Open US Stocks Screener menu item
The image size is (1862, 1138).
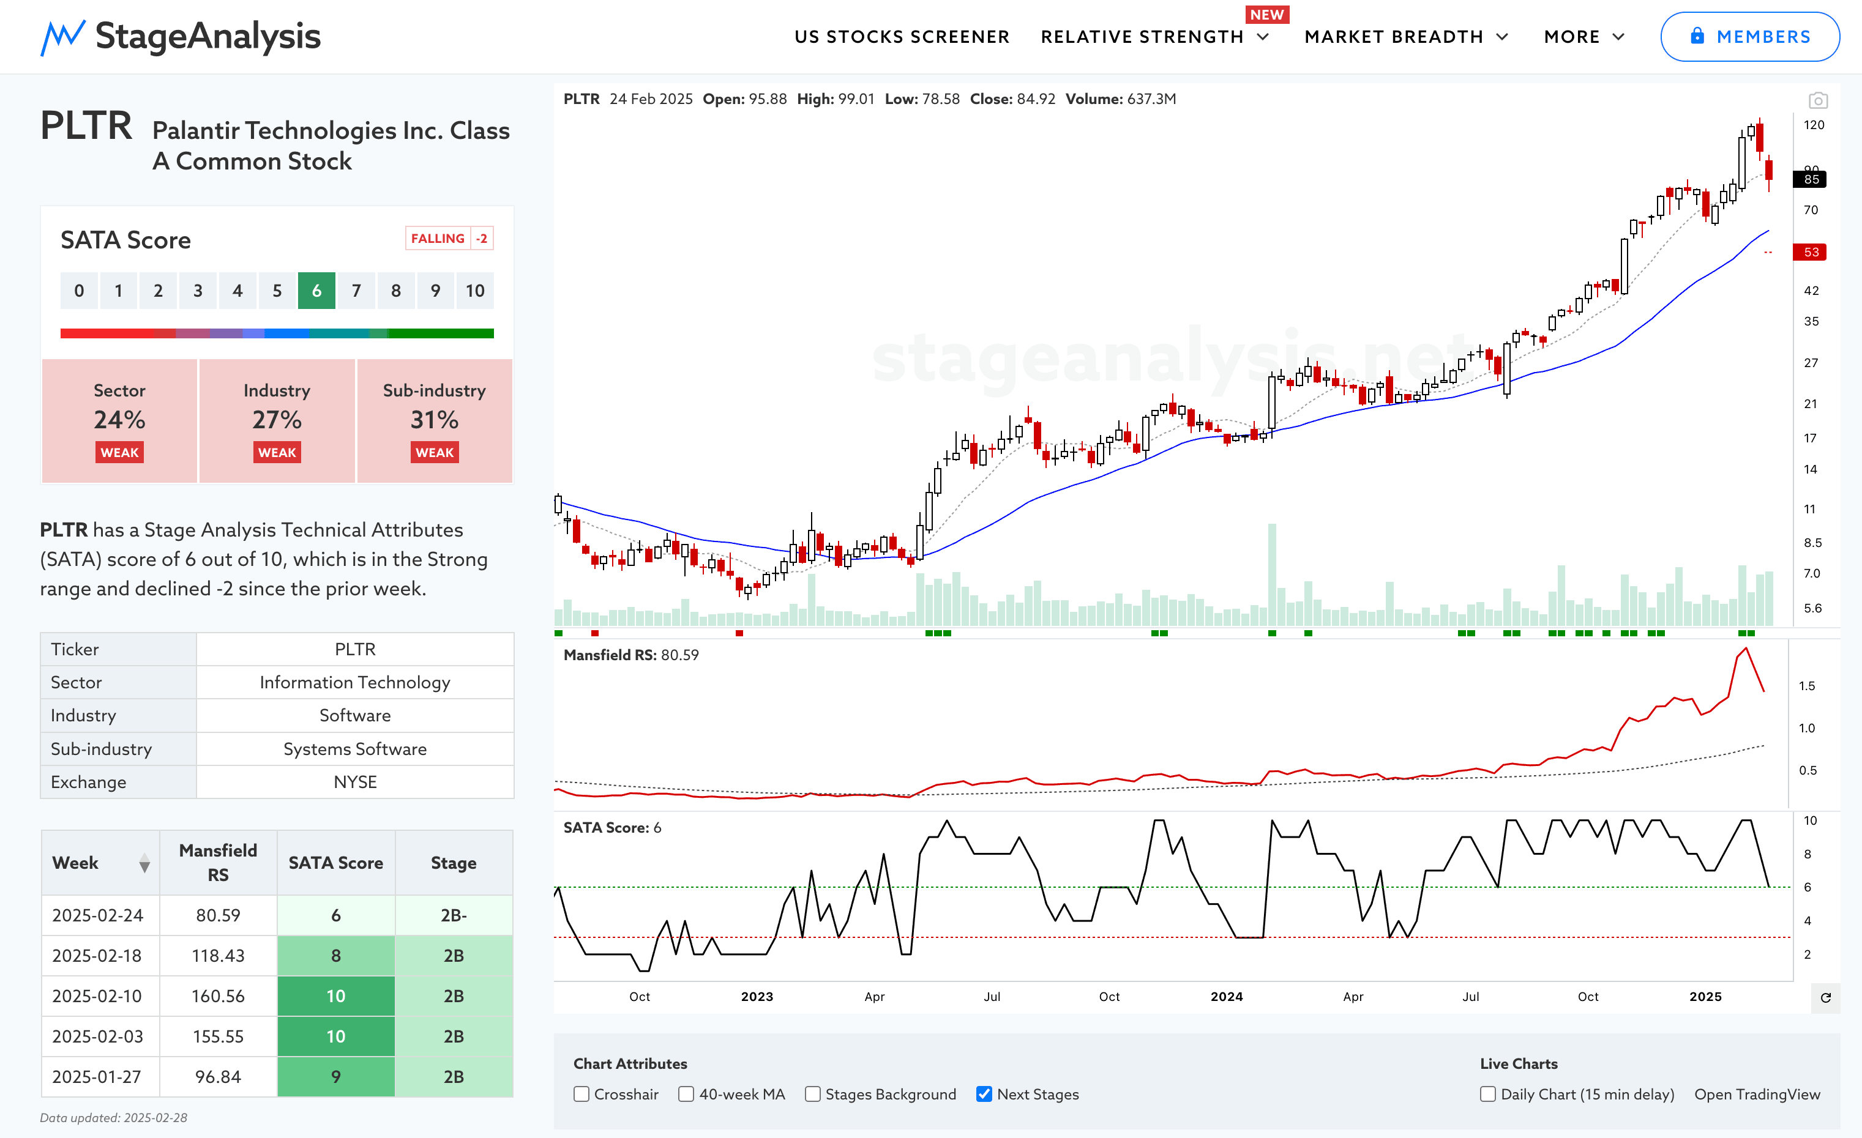[902, 37]
